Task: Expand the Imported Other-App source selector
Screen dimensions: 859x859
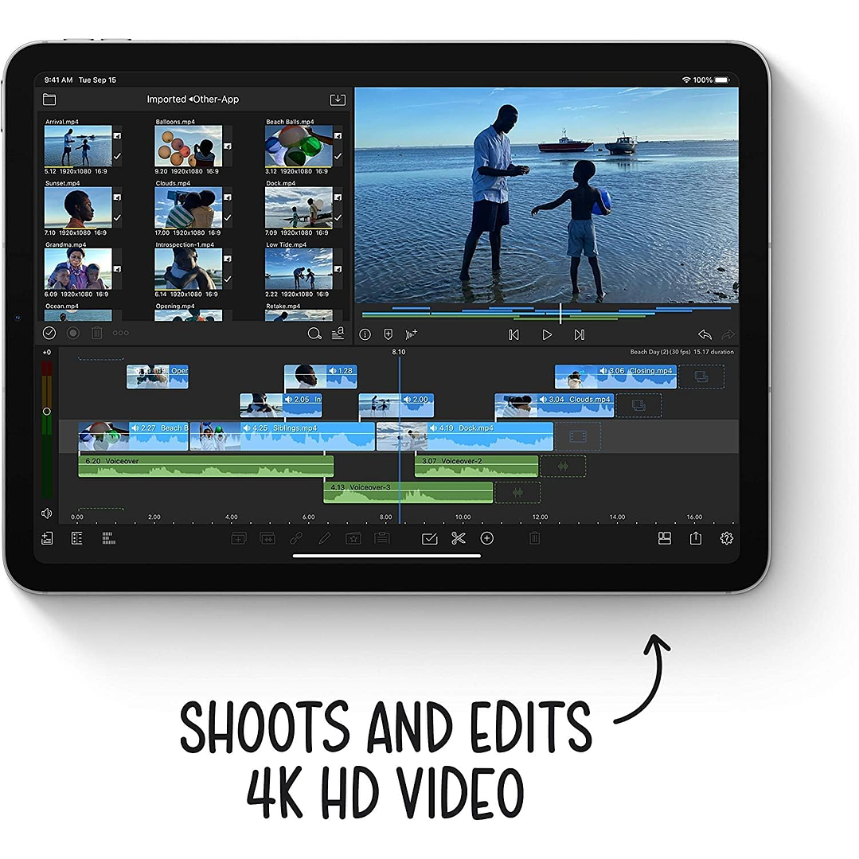Action: (193, 100)
